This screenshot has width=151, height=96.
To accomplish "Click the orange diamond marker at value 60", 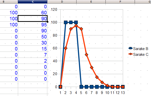I will pos(66,48).
